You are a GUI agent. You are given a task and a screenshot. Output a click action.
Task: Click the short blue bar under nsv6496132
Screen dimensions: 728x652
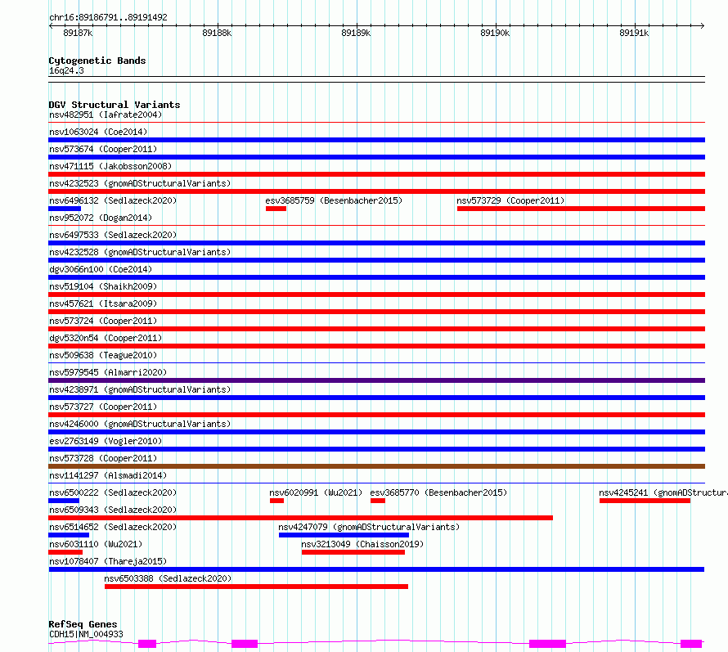(65, 209)
